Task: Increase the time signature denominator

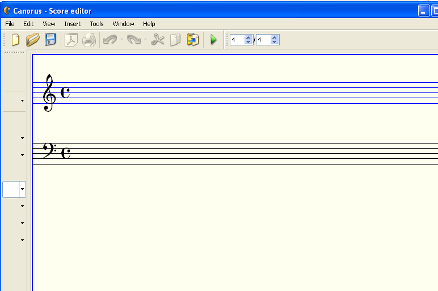Action: [274, 37]
